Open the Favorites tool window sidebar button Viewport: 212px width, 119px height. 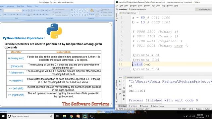coord(116,98)
